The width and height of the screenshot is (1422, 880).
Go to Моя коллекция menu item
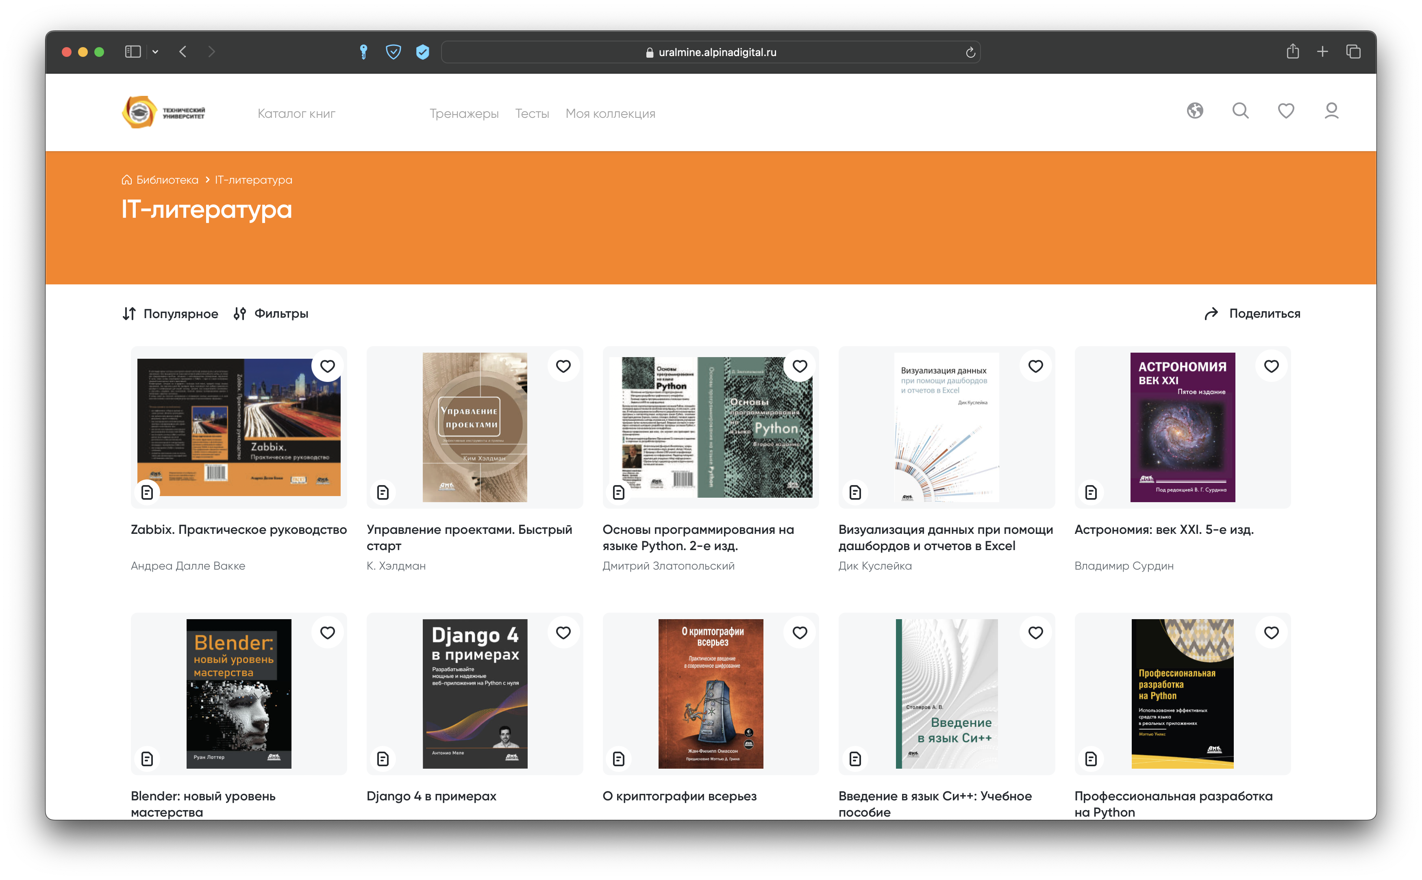(610, 113)
